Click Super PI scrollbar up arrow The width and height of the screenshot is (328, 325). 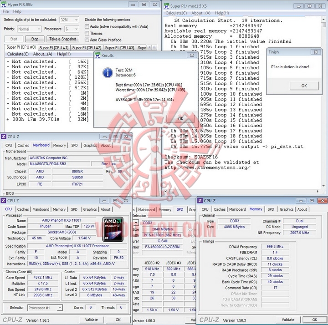tap(323, 20)
